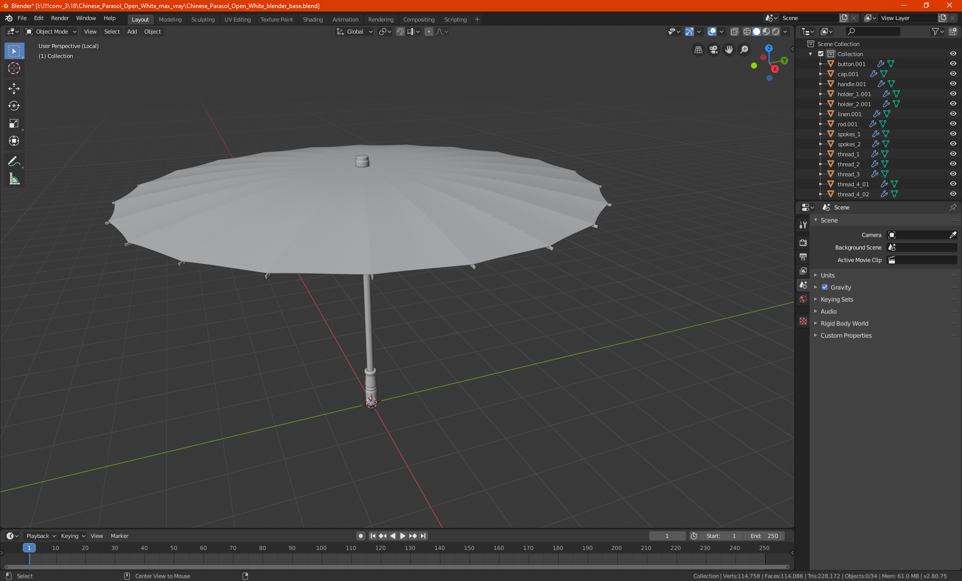Expand the Audio panel
This screenshot has width=962, height=581.
828,312
